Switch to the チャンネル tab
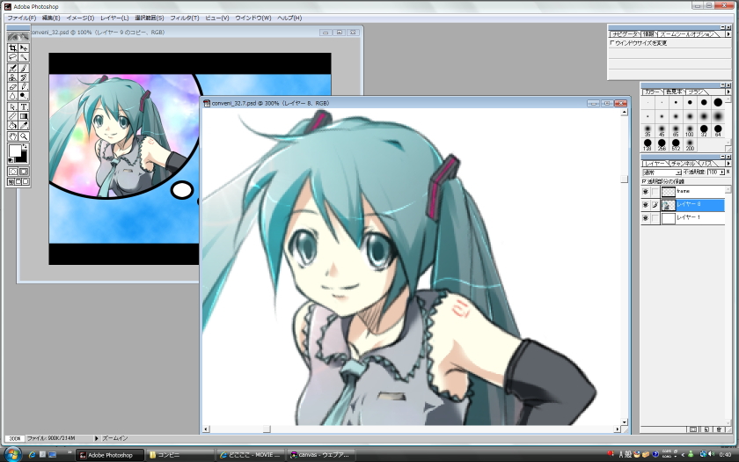The height and width of the screenshot is (462, 739). pos(682,163)
